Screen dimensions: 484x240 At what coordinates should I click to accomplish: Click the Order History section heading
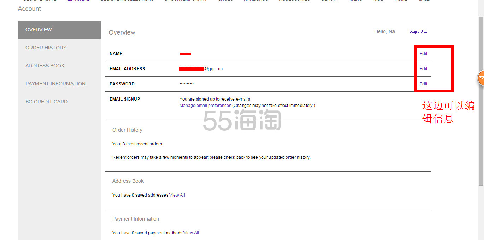pyautogui.click(x=127, y=130)
